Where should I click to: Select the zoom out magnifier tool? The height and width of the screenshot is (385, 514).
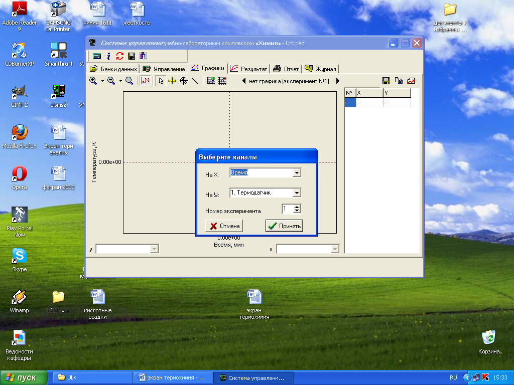tap(111, 81)
